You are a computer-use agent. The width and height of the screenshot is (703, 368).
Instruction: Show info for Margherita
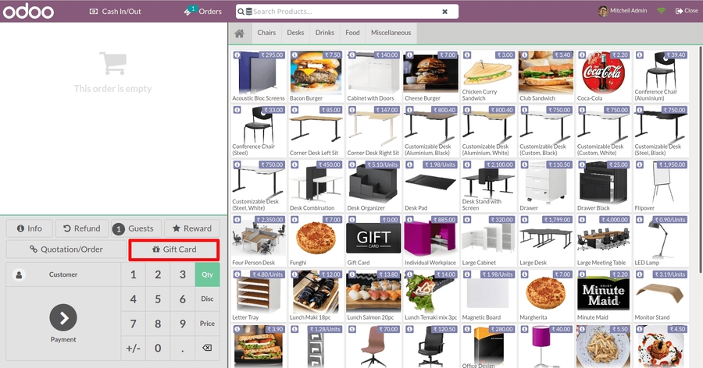pyautogui.click(x=525, y=274)
